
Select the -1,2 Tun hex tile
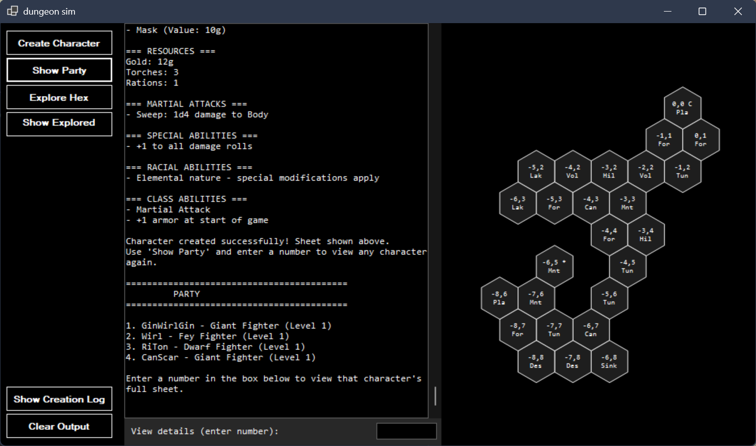pyautogui.click(x=682, y=171)
